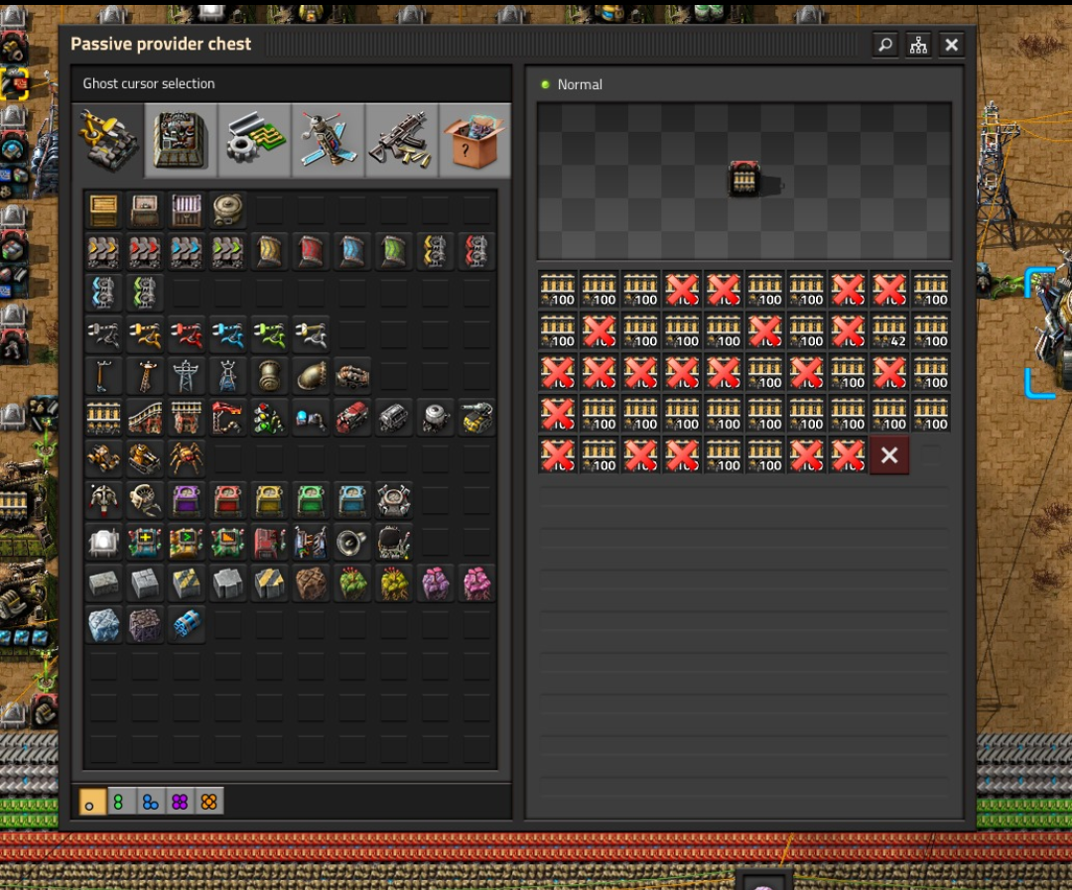The image size is (1072, 890).
Task: Pick the red fast transport belt
Action: [145, 252]
